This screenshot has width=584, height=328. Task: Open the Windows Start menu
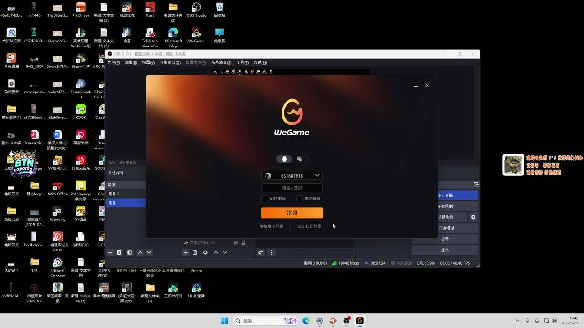point(224,321)
